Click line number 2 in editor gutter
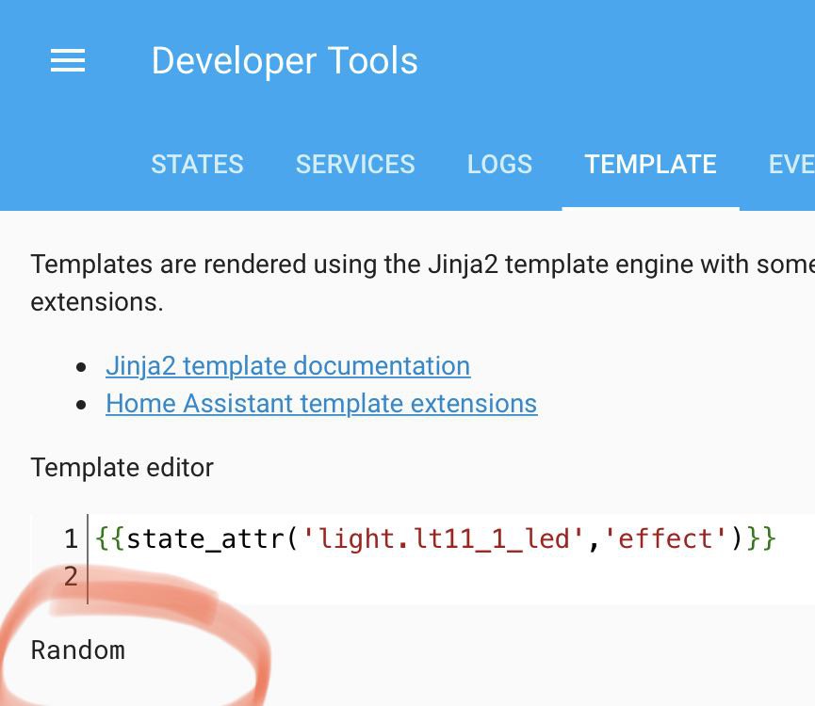This screenshot has width=815, height=706. (x=71, y=576)
